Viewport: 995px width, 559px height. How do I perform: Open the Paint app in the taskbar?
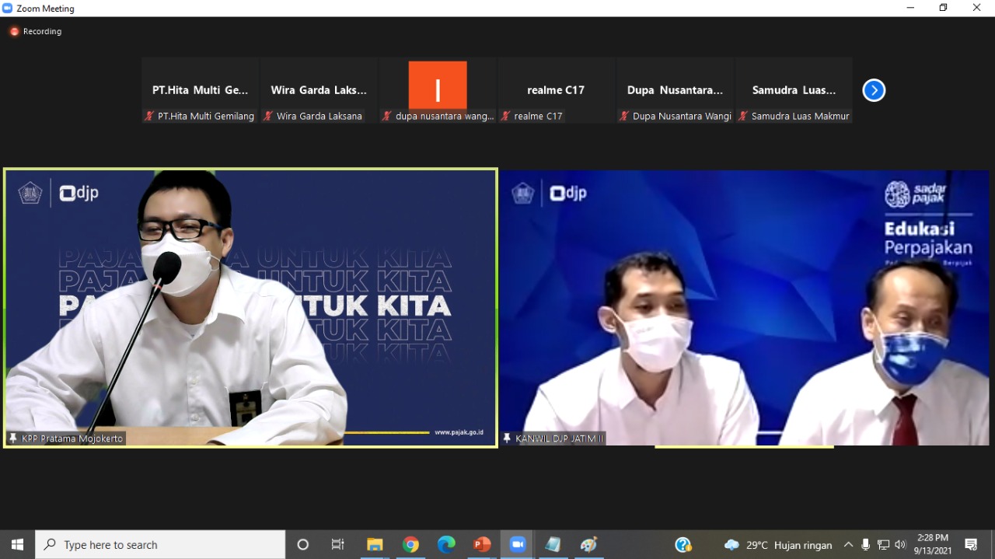pyautogui.click(x=588, y=544)
